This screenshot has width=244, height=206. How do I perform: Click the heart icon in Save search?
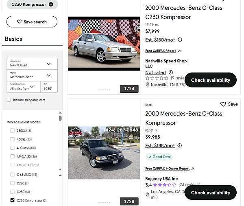(x=19, y=22)
